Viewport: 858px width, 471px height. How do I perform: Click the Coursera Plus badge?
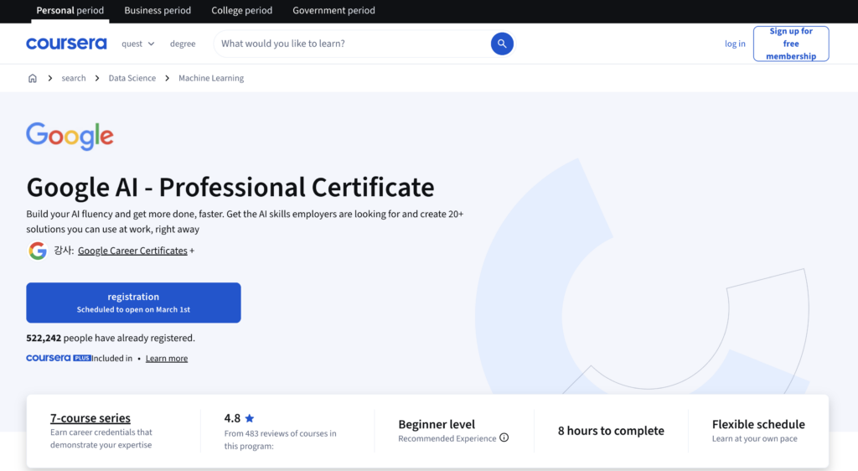tap(59, 358)
